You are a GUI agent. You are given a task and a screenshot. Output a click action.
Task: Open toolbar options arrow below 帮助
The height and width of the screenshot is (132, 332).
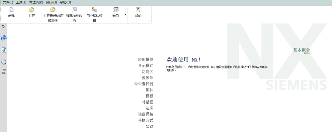coord(150,21)
